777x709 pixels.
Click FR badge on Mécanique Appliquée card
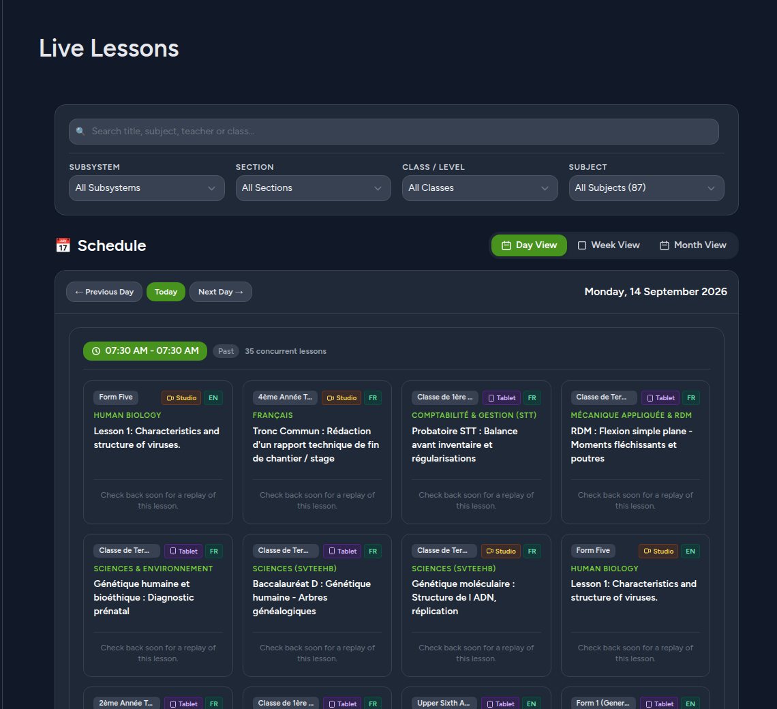pyautogui.click(x=690, y=397)
